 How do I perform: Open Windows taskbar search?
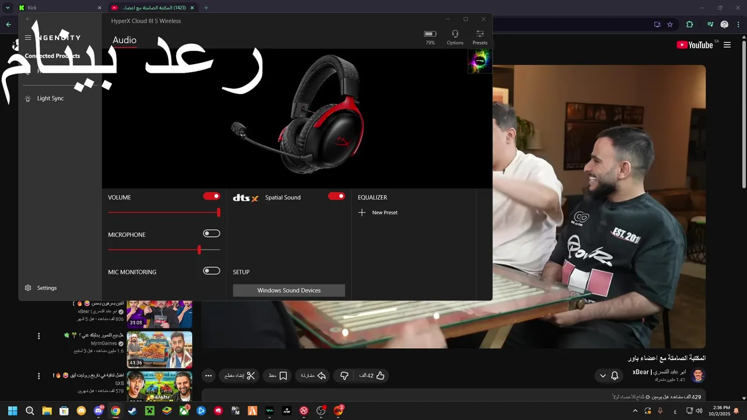coord(30,411)
